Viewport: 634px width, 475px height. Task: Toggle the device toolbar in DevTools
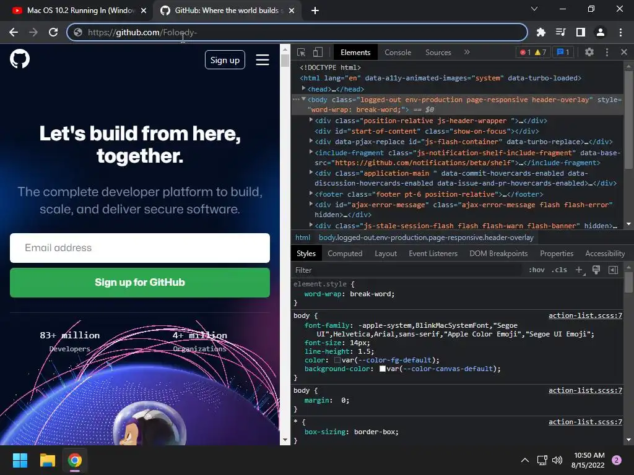(318, 53)
